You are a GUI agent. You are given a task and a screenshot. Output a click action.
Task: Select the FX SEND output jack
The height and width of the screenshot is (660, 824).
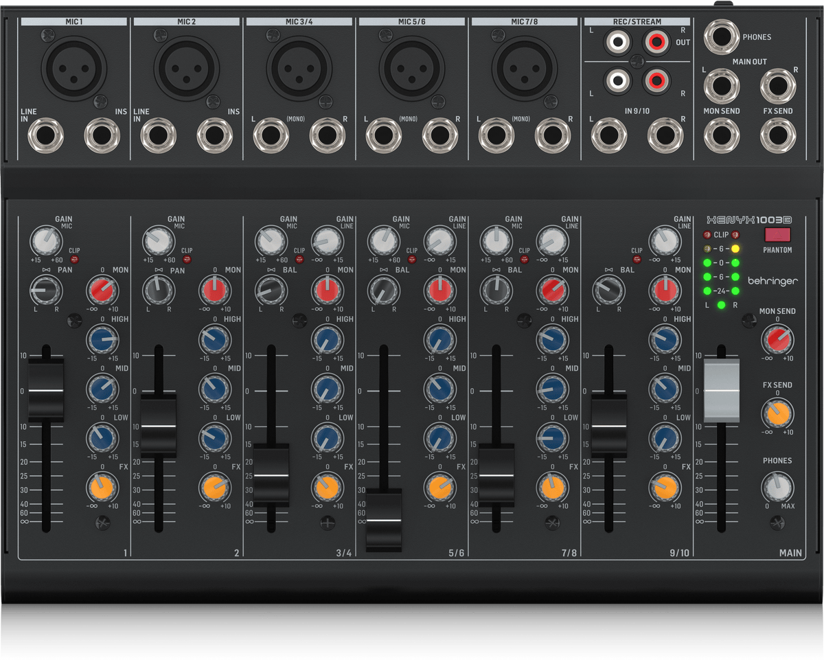tap(777, 135)
